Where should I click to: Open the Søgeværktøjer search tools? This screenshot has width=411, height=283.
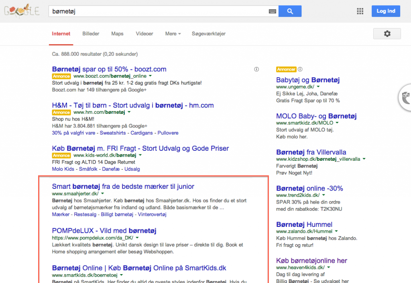[x=209, y=34]
